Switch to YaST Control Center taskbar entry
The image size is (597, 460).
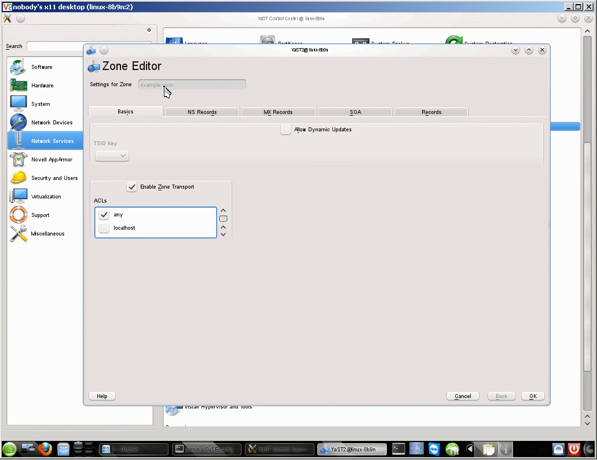pyautogui.click(x=280, y=450)
